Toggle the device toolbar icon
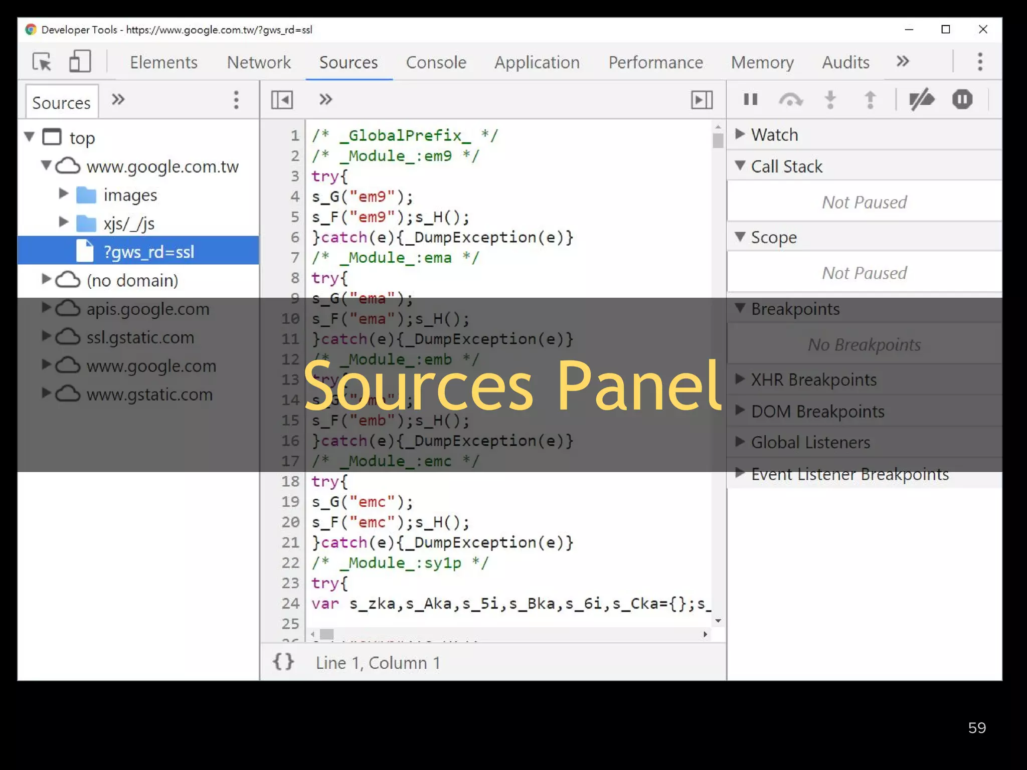The width and height of the screenshot is (1027, 770). 80,62
